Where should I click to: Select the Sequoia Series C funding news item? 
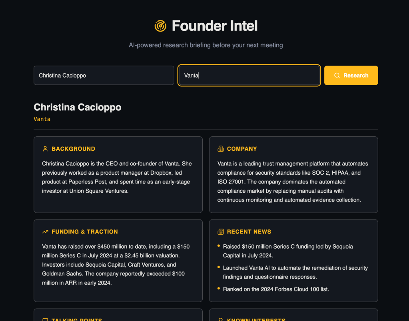click(x=288, y=251)
